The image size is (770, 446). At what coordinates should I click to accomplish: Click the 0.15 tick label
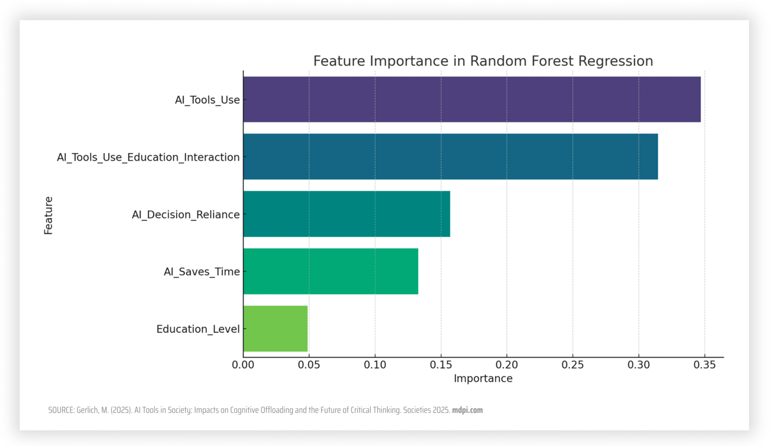441,365
